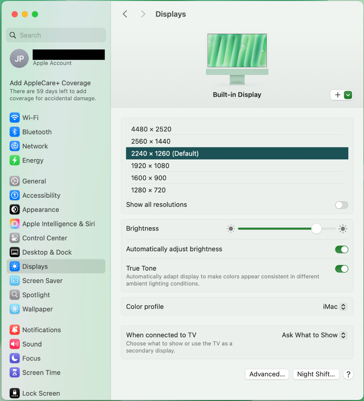Image resolution: width=364 pixels, height=401 pixels.
Task: Open Apple Account details
Action: [x=57, y=59]
